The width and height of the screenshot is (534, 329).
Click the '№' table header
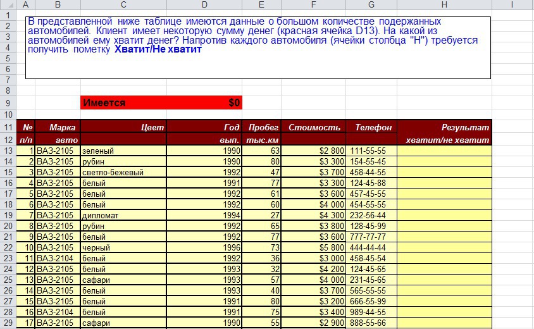tap(25, 127)
